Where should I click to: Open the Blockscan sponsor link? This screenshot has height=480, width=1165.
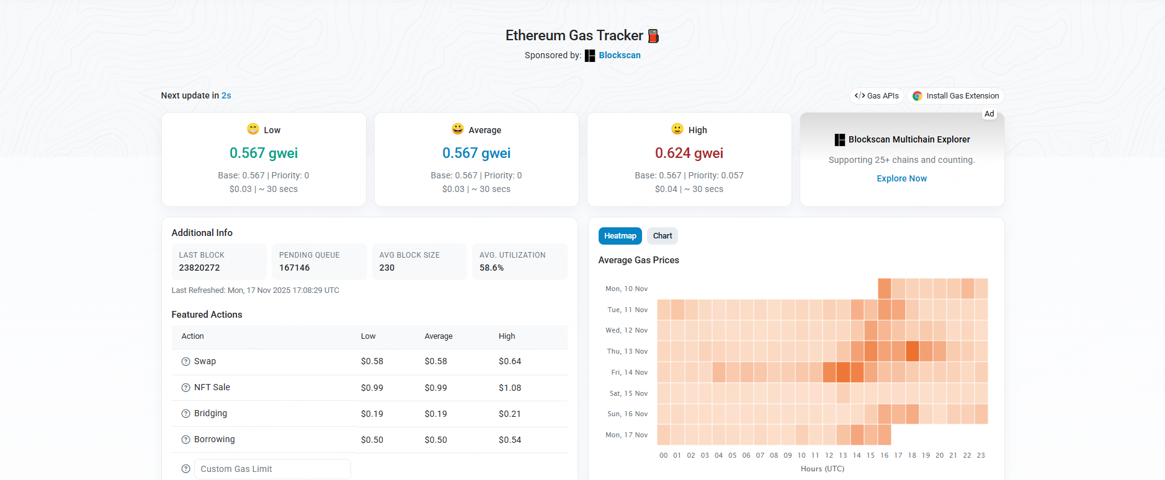click(619, 55)
